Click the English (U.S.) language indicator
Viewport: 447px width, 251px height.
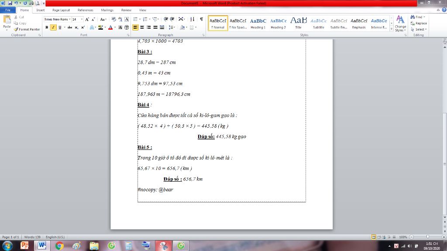pyautogui.click(x=55, y=237)
